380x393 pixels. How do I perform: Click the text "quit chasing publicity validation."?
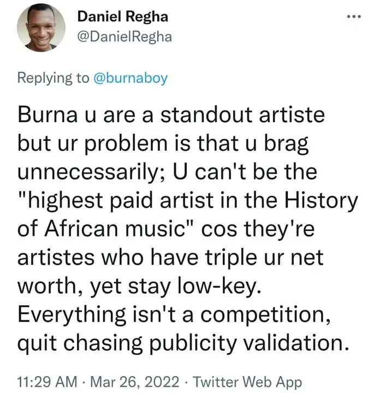coord(183,345)
